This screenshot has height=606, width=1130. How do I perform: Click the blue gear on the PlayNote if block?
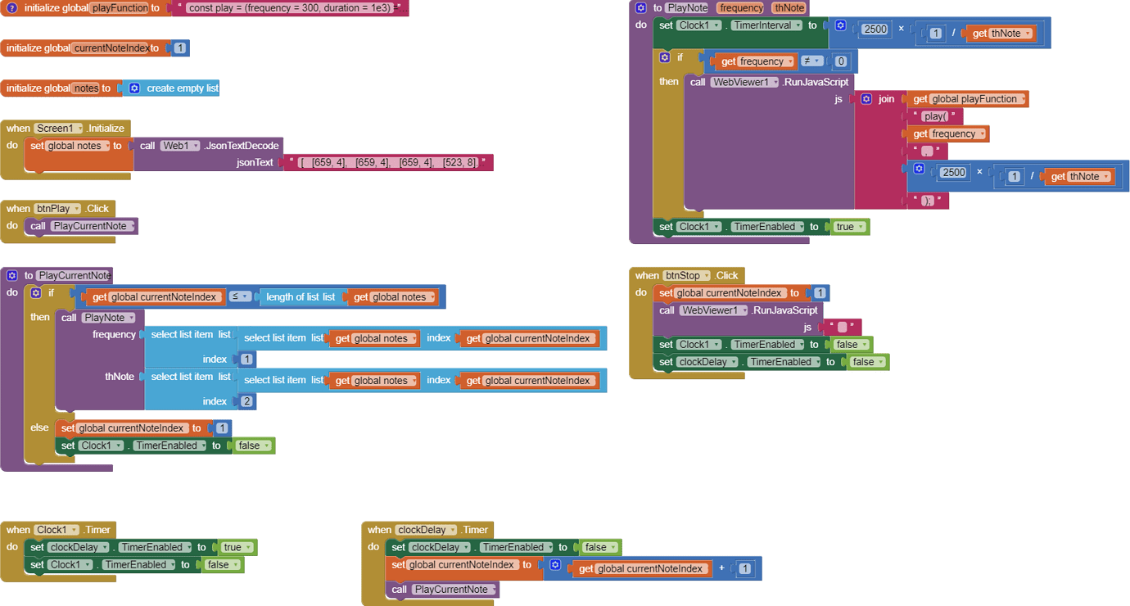click(663, 57)
